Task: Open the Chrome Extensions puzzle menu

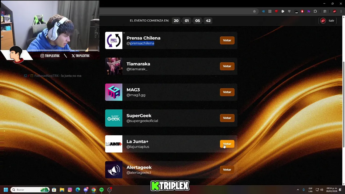Action: click(315, 11)
